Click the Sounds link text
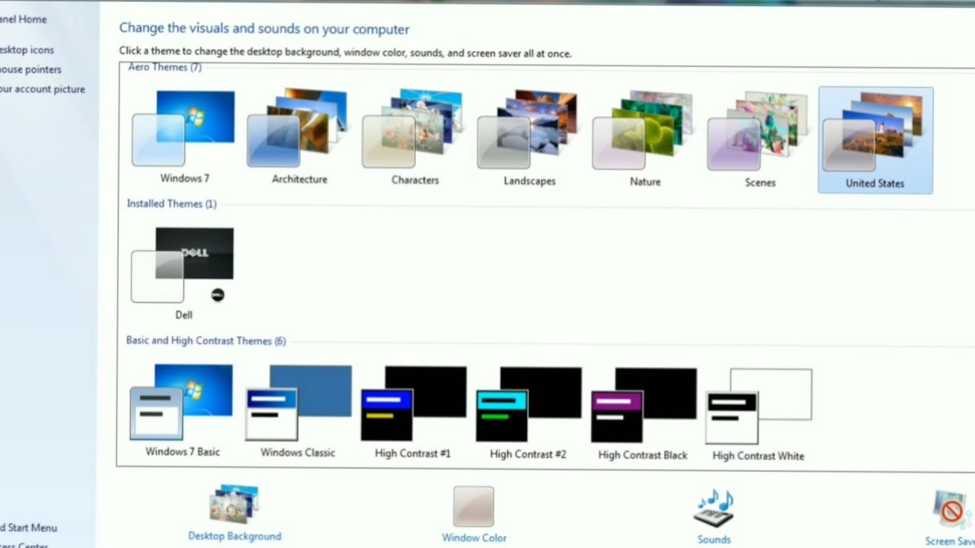This screenshot has height=548, width=975. [714, 540]
